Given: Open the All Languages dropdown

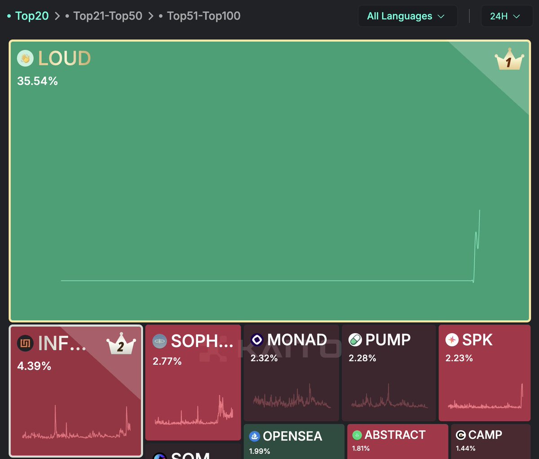Looking at the screenshot, I should tap(407, 16).
